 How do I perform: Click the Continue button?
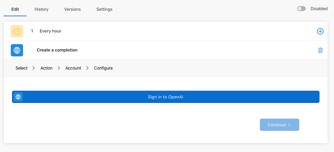coord(280,125)
